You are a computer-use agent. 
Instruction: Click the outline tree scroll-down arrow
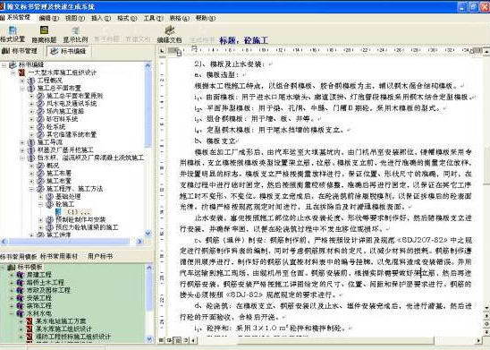(148, 234)
